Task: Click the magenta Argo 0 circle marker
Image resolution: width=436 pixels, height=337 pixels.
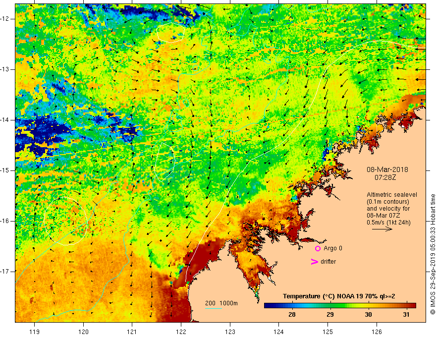Action: (318, 248)
